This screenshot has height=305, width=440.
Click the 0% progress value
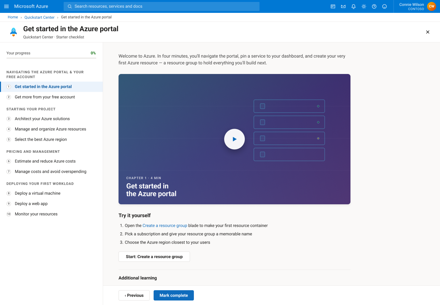(93, 53)
